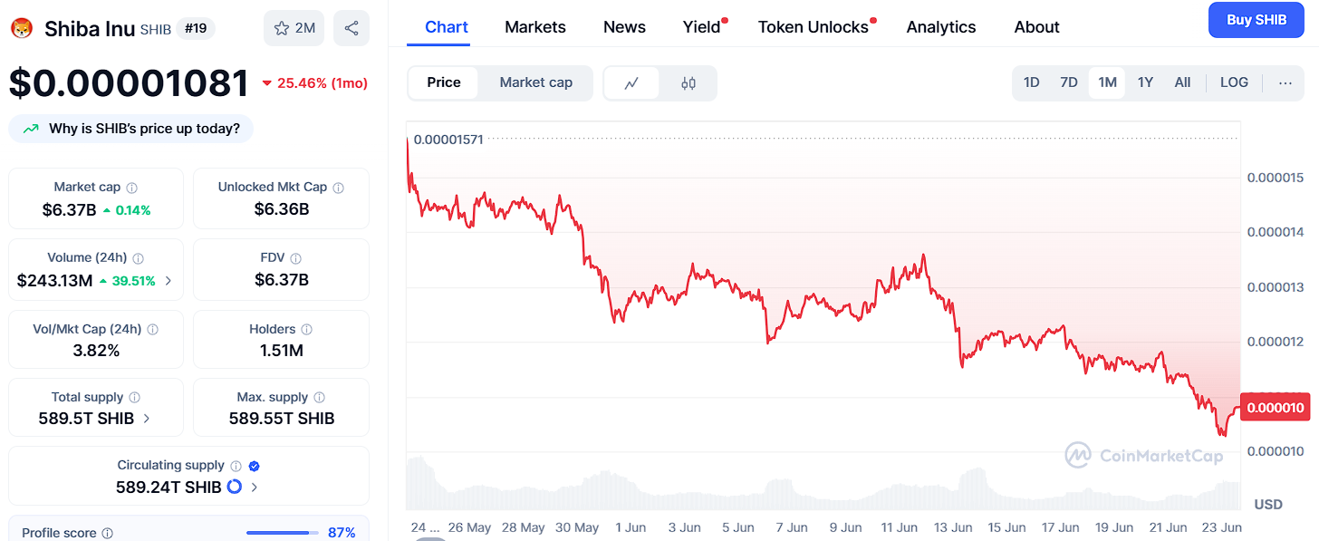Click the 1 Jun date axis label
Viewport: 1319px width, 541px height.
click(x=631, y=527)
